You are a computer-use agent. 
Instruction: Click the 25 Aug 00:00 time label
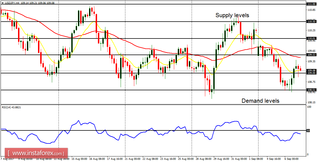coord(185,159)
